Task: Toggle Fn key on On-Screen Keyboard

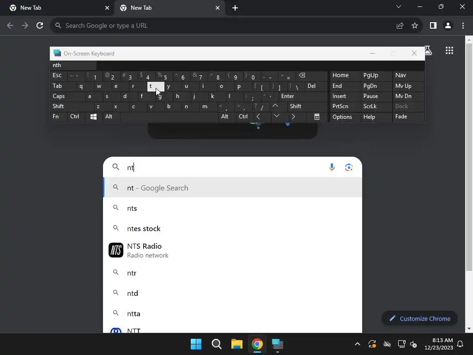Action: pyautogui.click(x=59, y=117)
